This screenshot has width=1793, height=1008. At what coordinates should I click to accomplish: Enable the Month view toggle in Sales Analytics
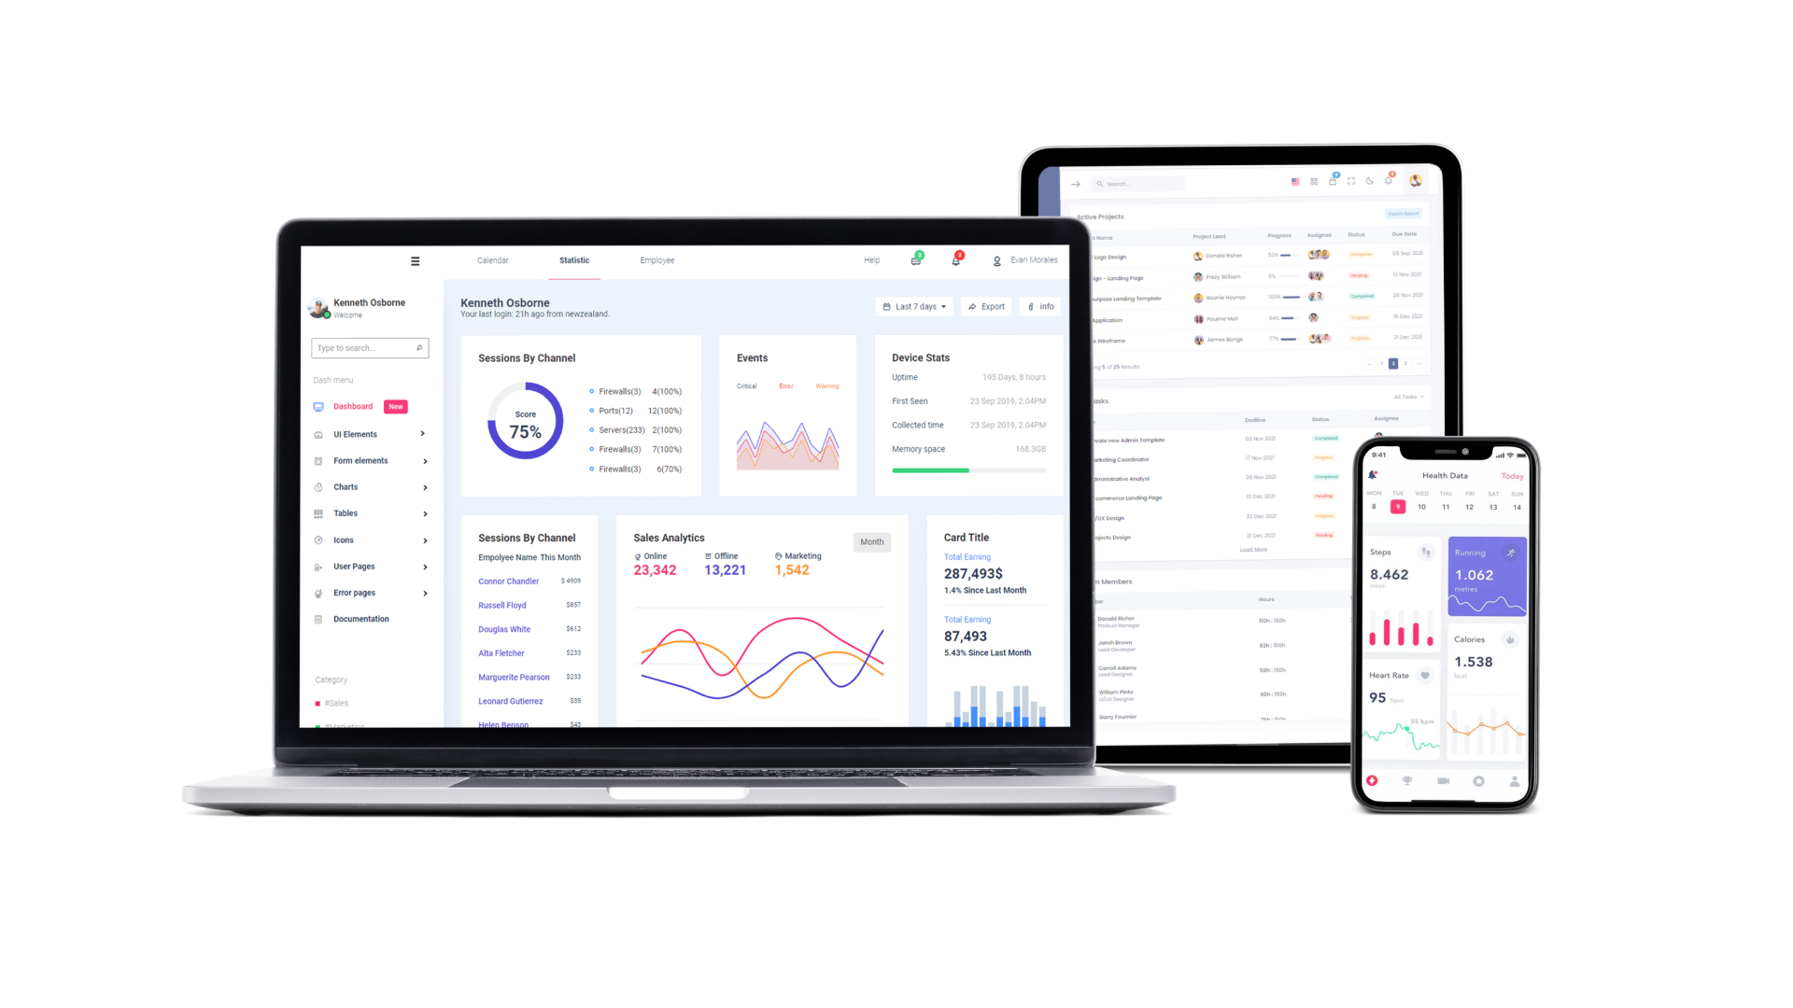872,541
